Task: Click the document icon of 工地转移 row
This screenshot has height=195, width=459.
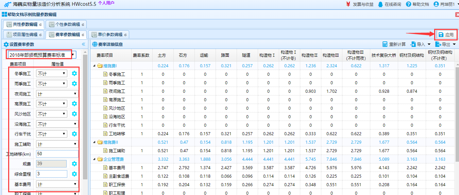Action: (105, 134)
